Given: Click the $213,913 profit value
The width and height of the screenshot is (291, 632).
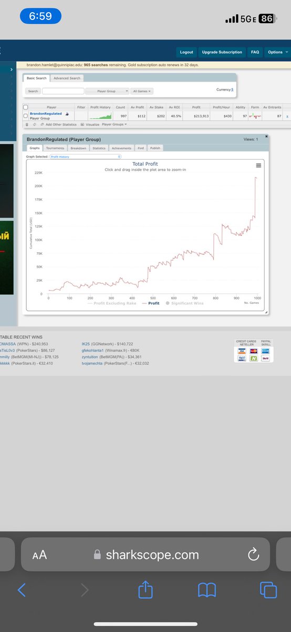Looking at the screenshot, I should point(201,115).
